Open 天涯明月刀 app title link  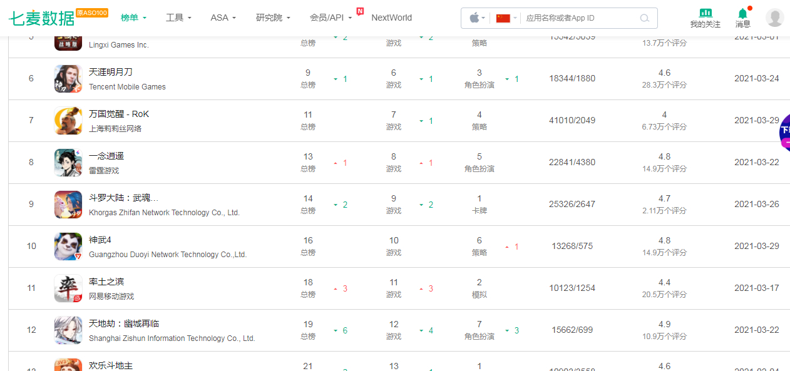[111, 72]
